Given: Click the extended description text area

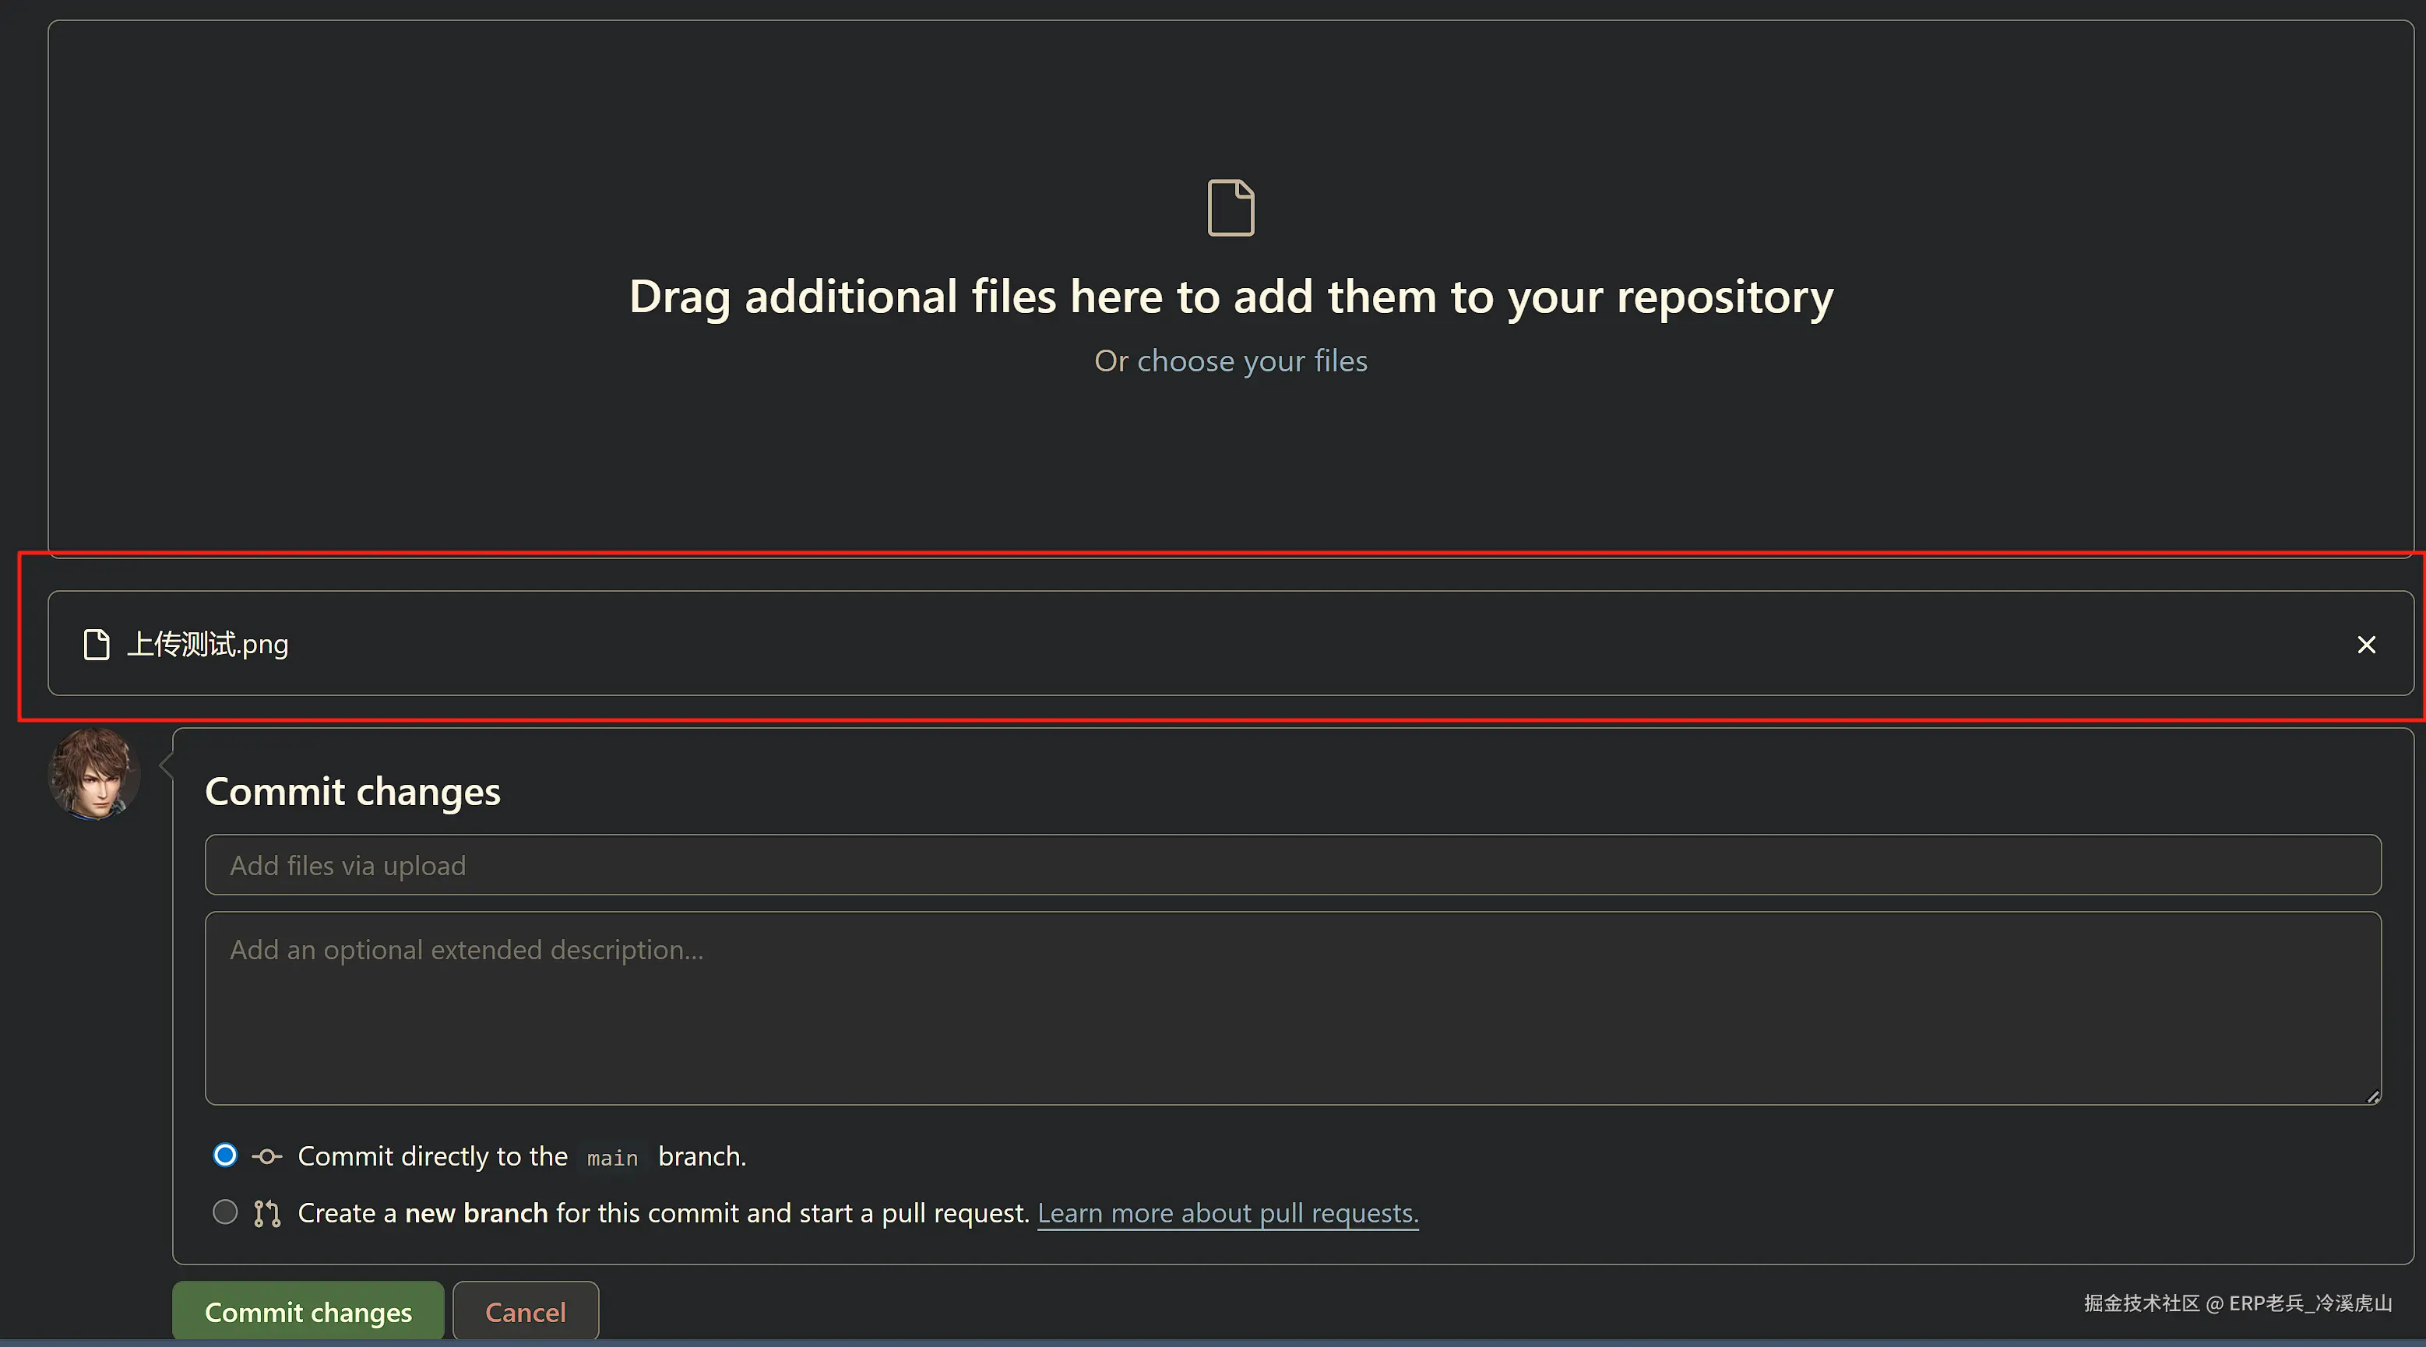Looking at the screenshot, I should pos(1292,1008).
